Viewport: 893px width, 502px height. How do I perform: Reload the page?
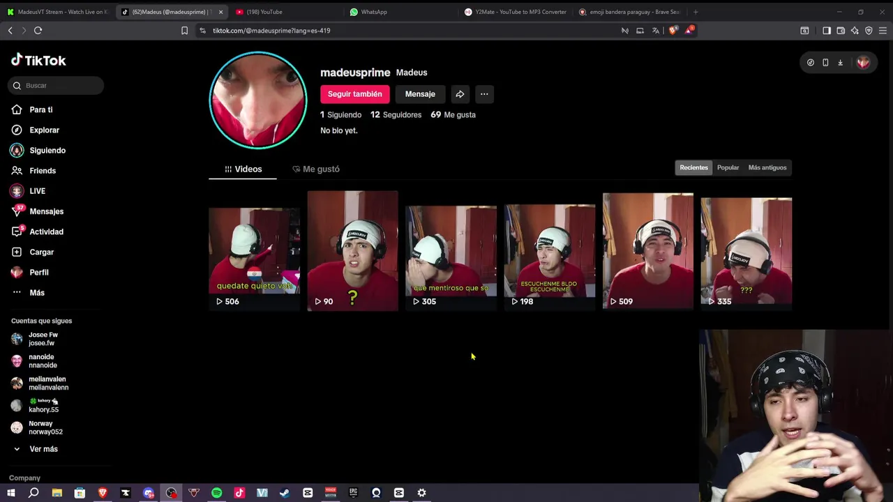(38, 31)
